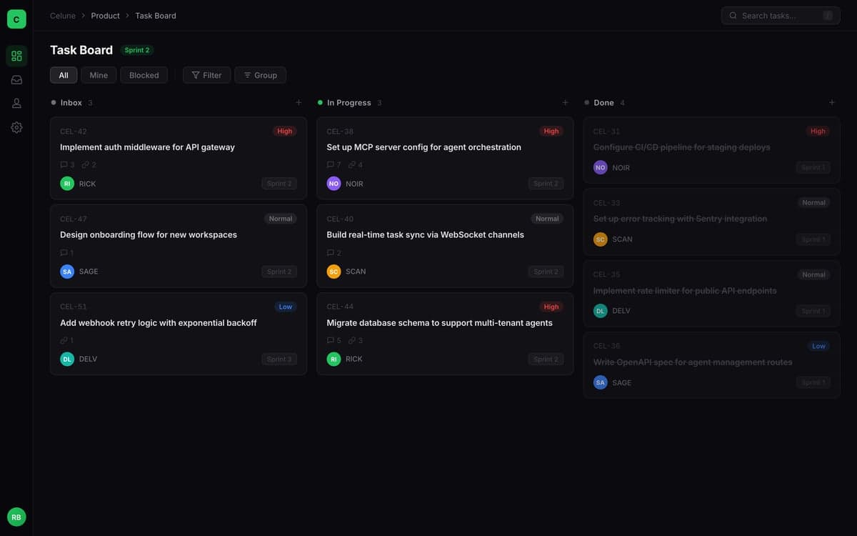Viewport: 857px width, 536px height.
Task: Click the RB user avatar at bottom left
Action: pos(15,516)
